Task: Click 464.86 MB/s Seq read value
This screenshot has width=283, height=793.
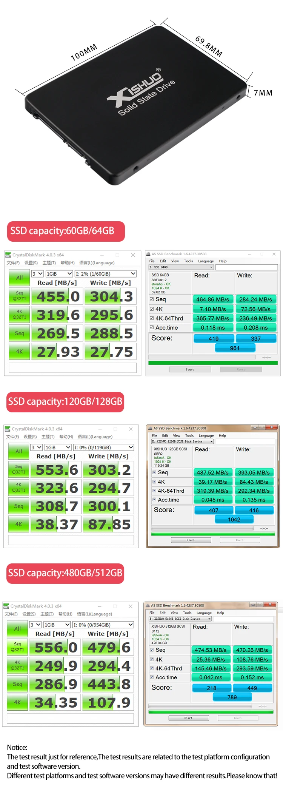Action: [x=213, y=299]
